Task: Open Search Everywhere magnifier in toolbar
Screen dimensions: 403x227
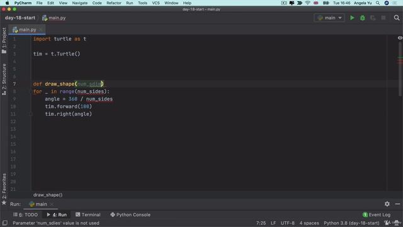Action: [397, 18]
